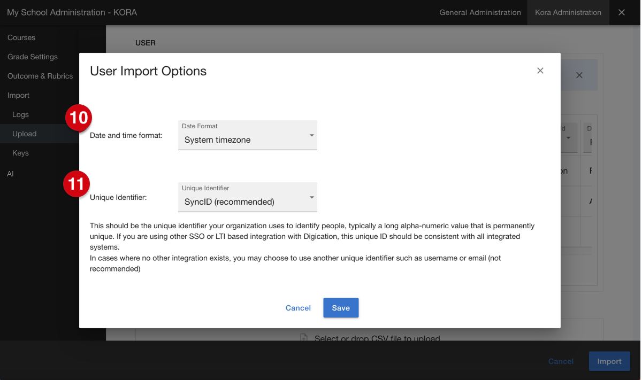Click 'My School Administration - KORA' title
This screenshot has width=642, height=380.
72,12
